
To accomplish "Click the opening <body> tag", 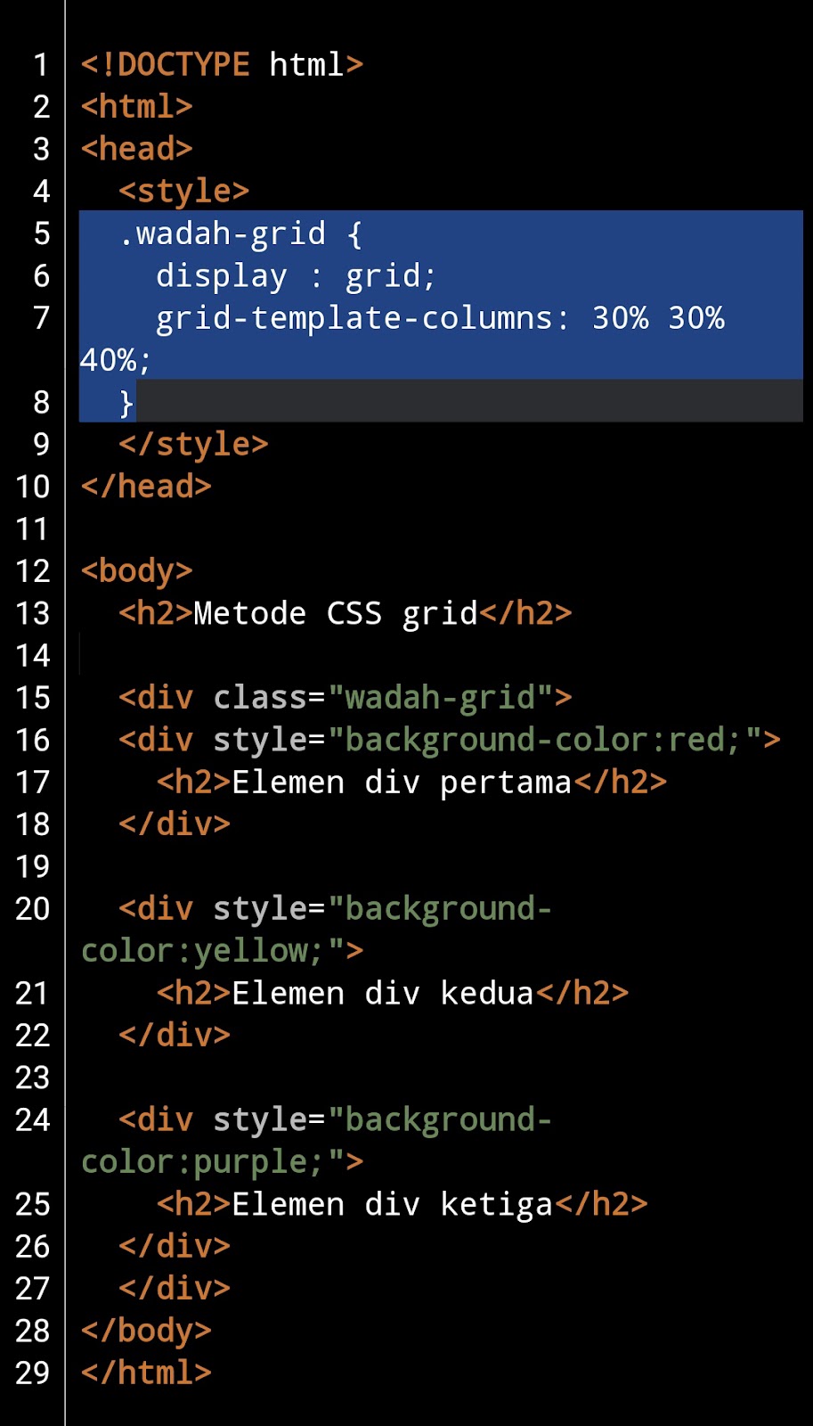I will coord(136,571).
